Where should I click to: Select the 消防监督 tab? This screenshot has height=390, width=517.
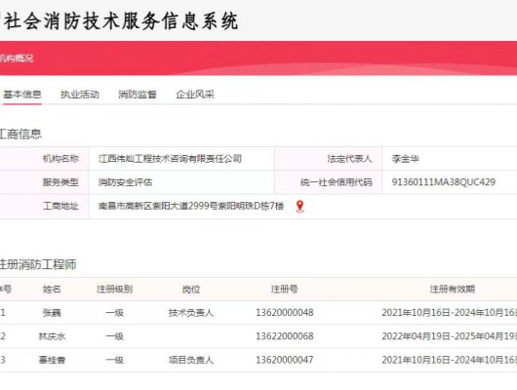click(x=138, y=95)
